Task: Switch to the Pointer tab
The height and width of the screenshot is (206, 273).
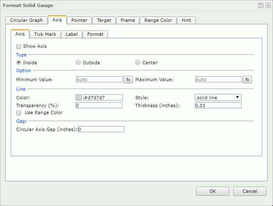Action: click(79, 20)
